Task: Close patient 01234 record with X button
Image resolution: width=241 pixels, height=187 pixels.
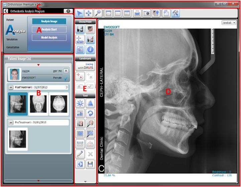Action: (x=66, y=71)
